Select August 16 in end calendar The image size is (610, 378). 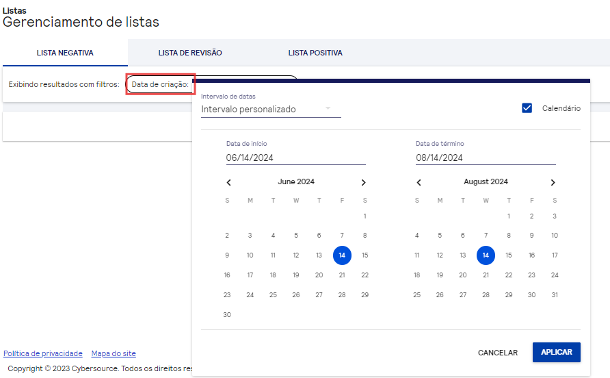[532, 255]
